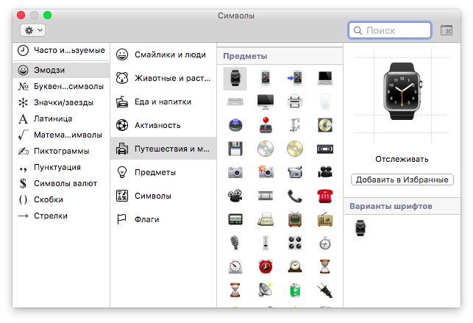Pick the black telephone receiver emoji

point(295,196)
